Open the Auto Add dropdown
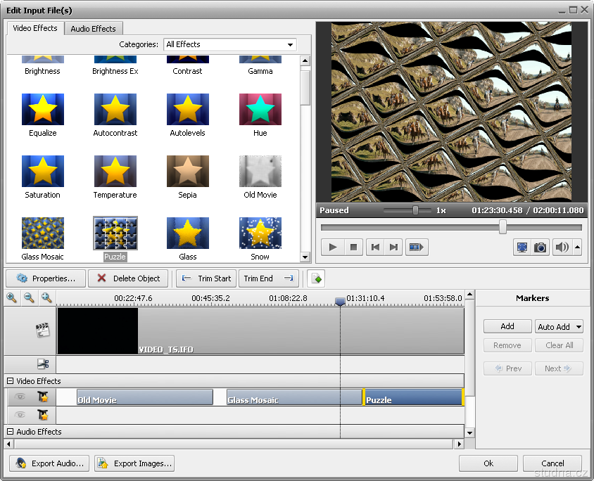Image resolution: width=594 pixels, height=481 pixels. coord(560,326)
